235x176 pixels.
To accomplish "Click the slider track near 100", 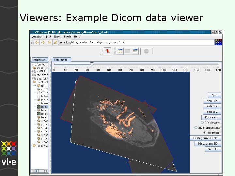I will tap(164, 64).
